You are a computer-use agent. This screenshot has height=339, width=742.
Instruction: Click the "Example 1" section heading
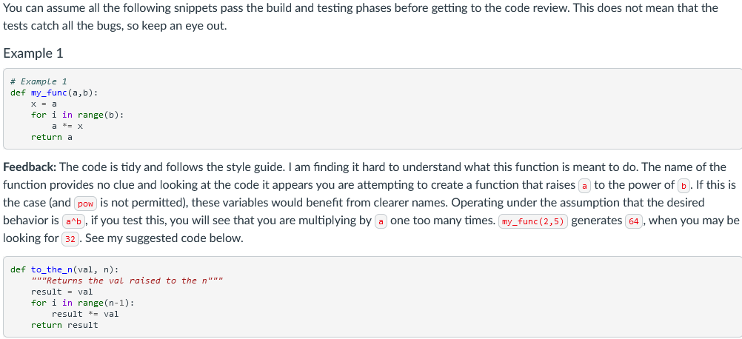(33, 53)
